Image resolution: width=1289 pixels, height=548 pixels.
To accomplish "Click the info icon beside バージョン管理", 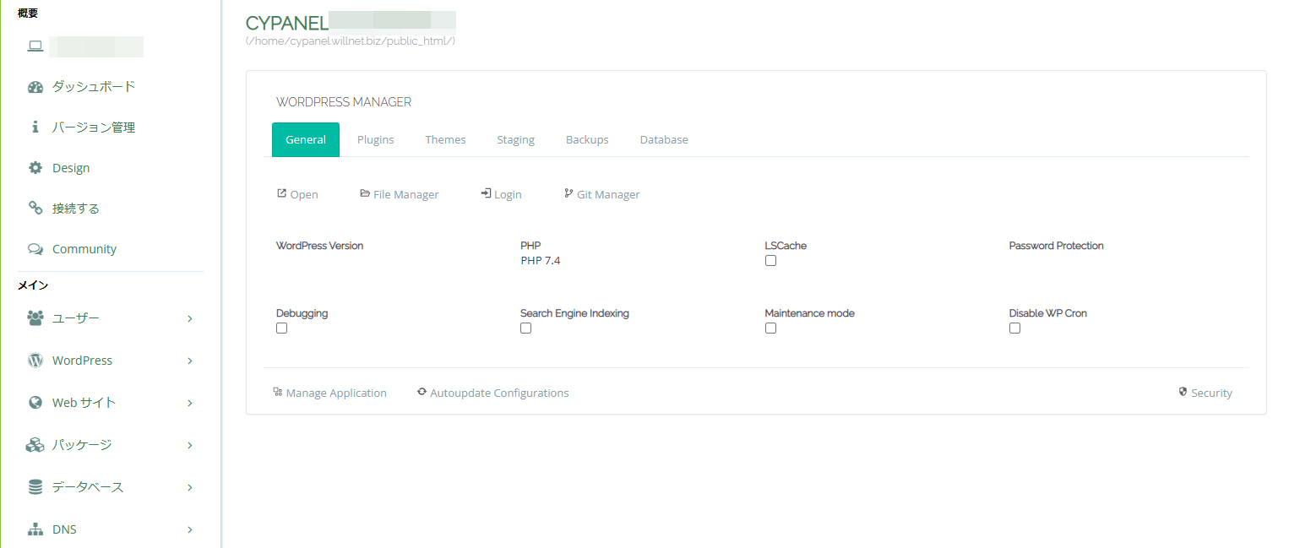I will (x=35, y=128).
